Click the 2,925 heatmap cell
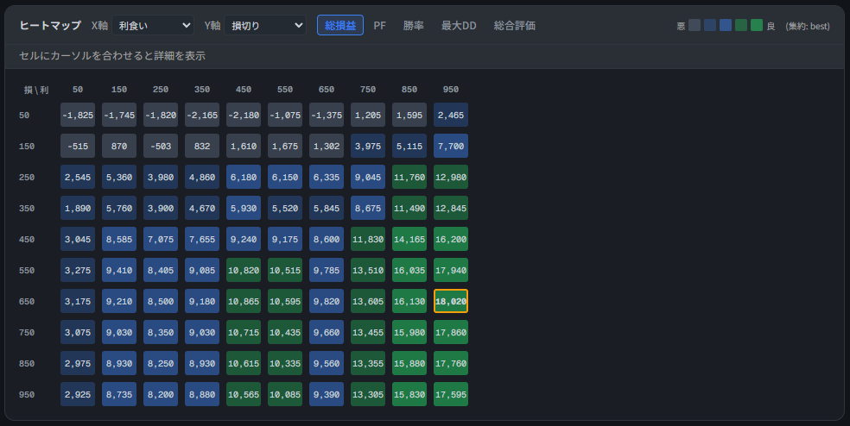The image size is (850, 426). pyautogui.click(x=78, y=394)
